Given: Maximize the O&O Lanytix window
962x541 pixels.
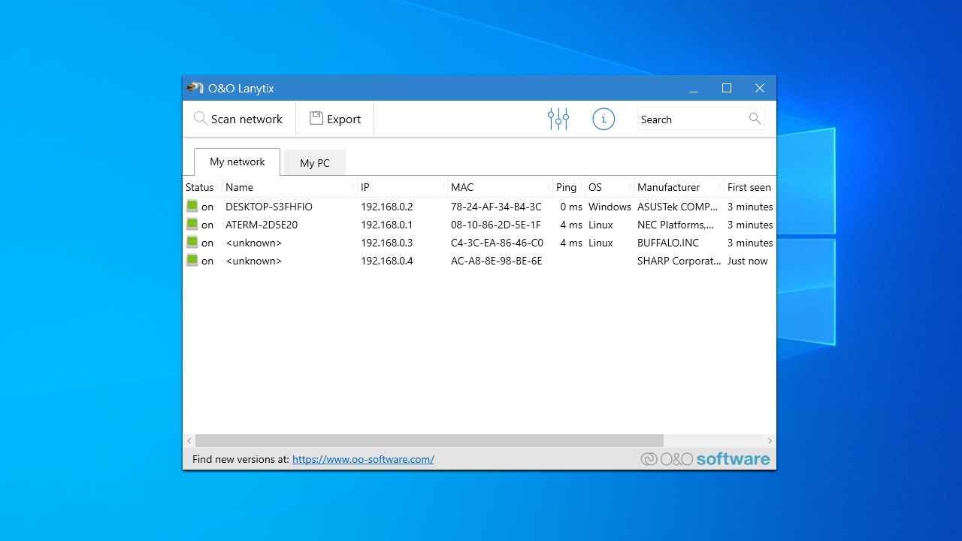Looking at the screenshot, I should click(x=727, y=88).
